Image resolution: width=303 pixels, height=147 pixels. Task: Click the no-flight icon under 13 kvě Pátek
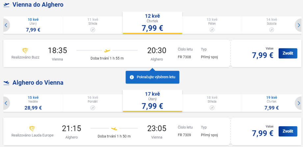pos(212,30)
